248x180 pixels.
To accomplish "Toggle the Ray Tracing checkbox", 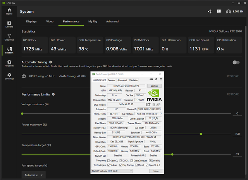I will (121, 165).
